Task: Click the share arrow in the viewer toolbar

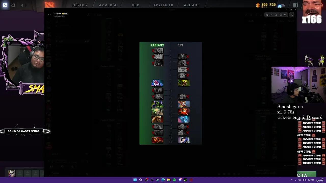Action: [271, 14]
